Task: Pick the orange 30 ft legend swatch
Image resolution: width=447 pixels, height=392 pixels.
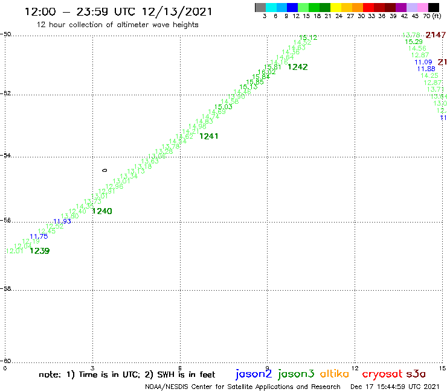Action: coord(358,7)
